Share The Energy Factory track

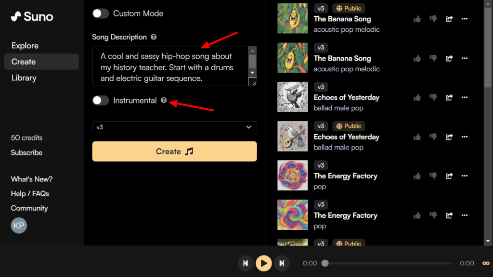click(x=449, y=176)
